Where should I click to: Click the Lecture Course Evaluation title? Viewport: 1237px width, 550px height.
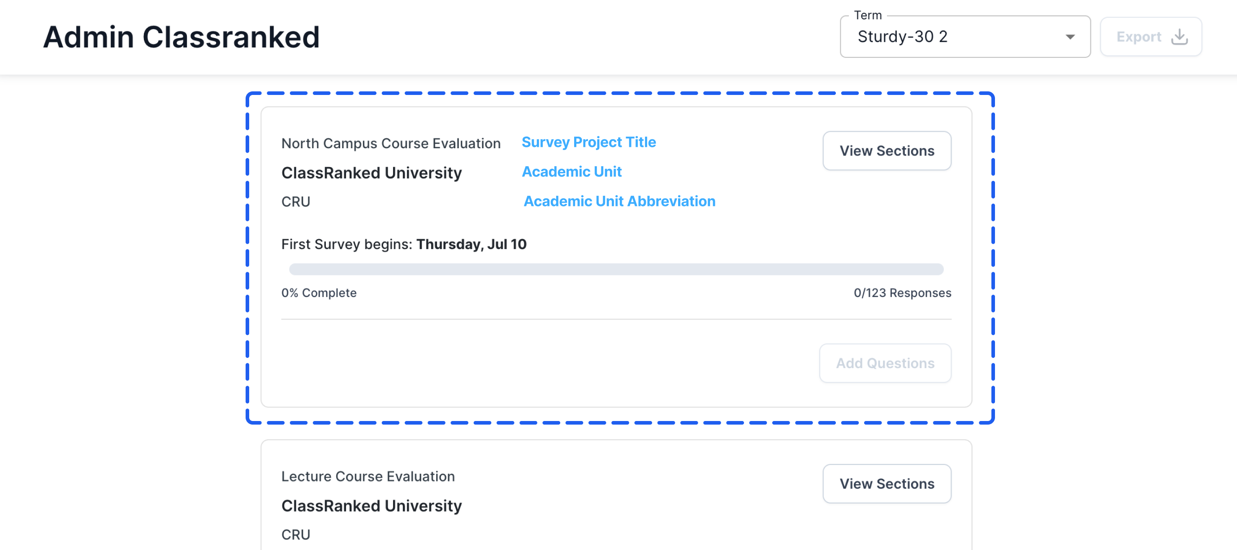[368, 476]
